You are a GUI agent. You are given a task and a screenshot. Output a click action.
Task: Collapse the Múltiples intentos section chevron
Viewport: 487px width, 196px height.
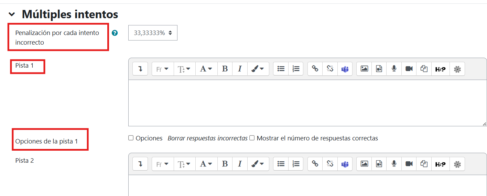[x=12, y=14]
